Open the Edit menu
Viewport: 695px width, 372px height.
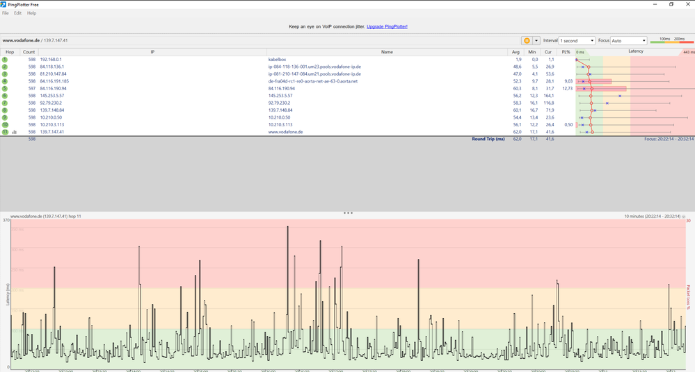click(x=17, y=13)
